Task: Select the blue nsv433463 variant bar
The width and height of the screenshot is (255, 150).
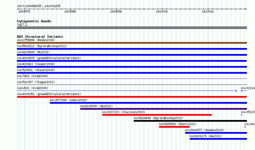Action: point(132,67)
